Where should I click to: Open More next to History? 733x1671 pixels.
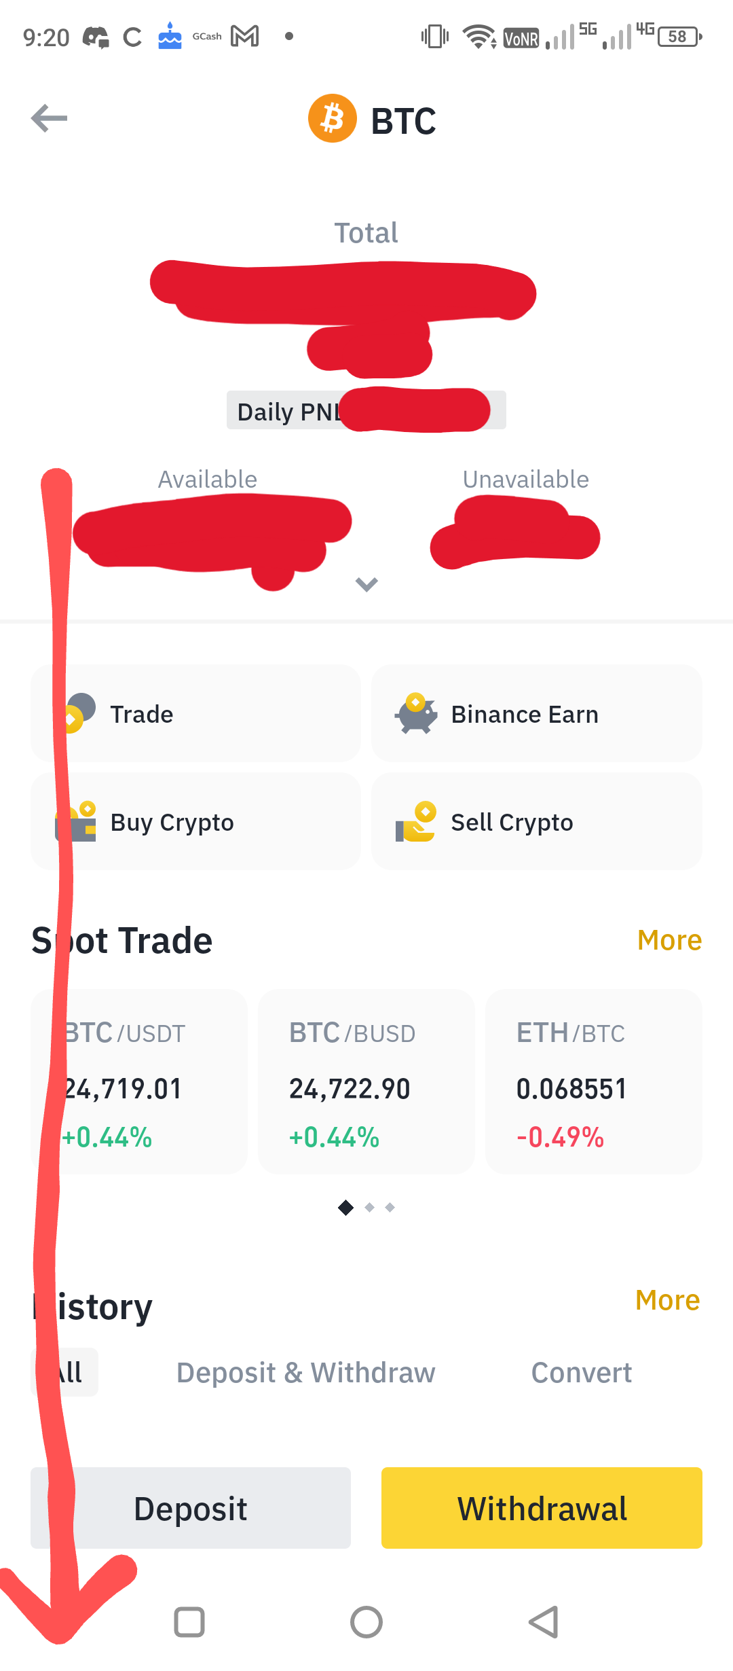coord(668,1299)
